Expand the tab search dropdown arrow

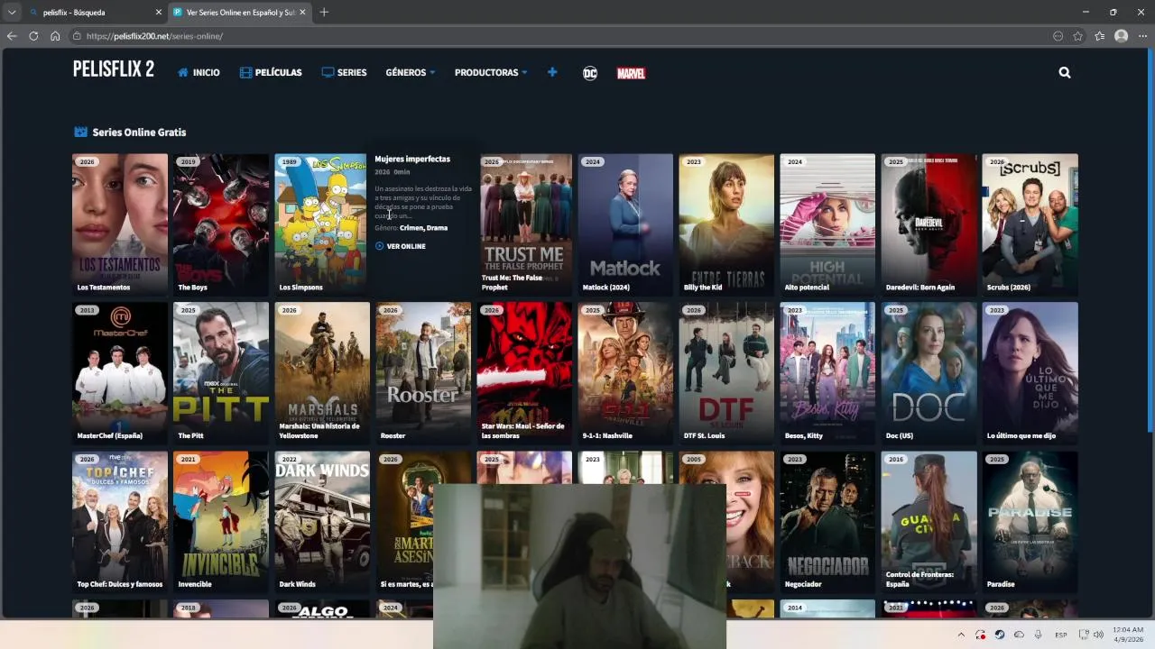12,13
